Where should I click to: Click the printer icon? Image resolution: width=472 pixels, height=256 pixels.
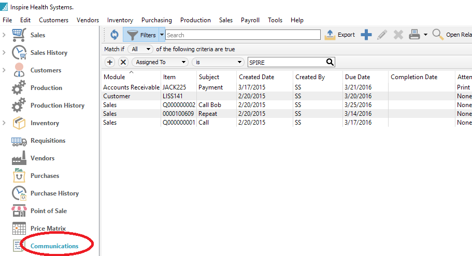[414, 35]
